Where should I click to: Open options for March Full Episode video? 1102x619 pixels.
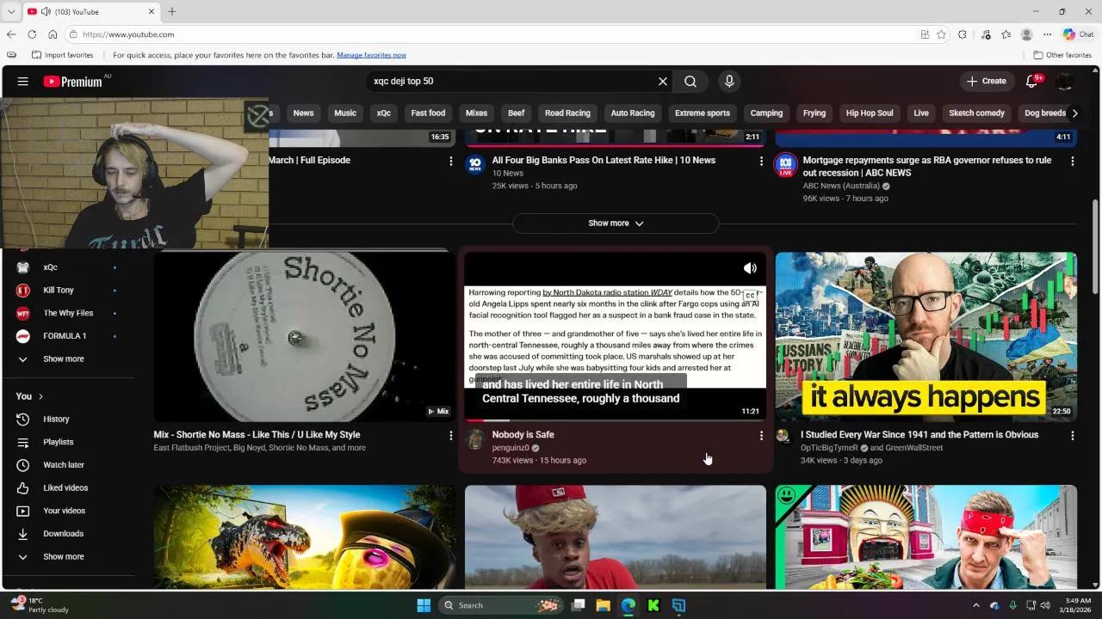click(450, 161)
